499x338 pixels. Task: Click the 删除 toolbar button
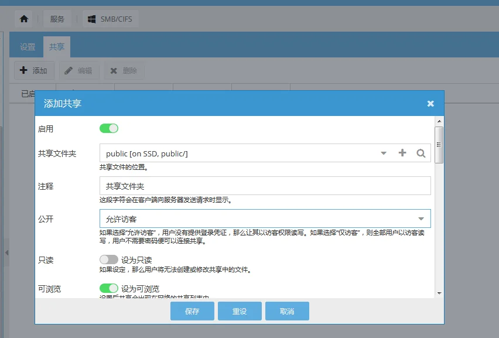tap(124, 71)
